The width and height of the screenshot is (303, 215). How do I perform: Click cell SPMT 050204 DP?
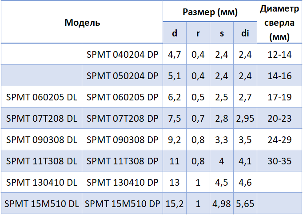[122, 76]
